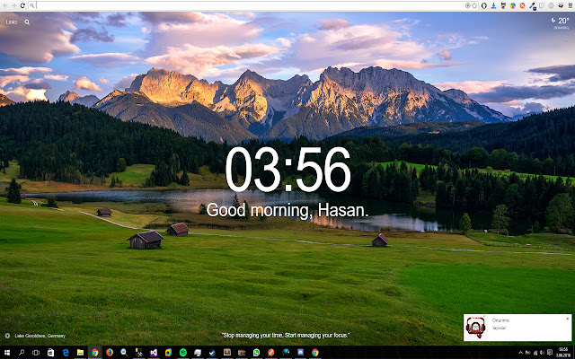Click the taskbar system clock

[x=563, y=353]
